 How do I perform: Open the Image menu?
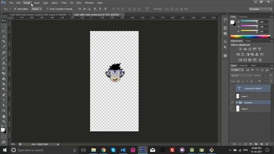27,3
